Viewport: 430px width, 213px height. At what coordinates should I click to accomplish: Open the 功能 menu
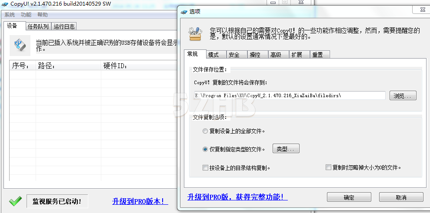[x=26, y=14]
